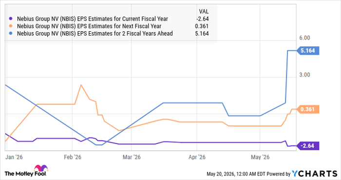Click The Motley Fool jester hat logo
The height and width of the screenshot is (180, 341).
click(x=41, y=168)
